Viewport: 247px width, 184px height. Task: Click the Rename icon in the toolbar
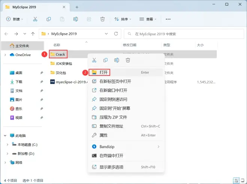(x=76, y=19)
